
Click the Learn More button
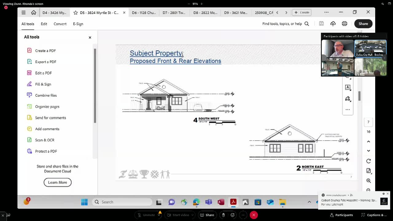tap(57, 182)
